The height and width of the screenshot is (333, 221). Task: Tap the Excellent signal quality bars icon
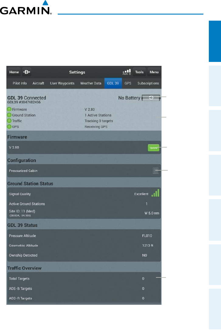(x=155, y=193)
